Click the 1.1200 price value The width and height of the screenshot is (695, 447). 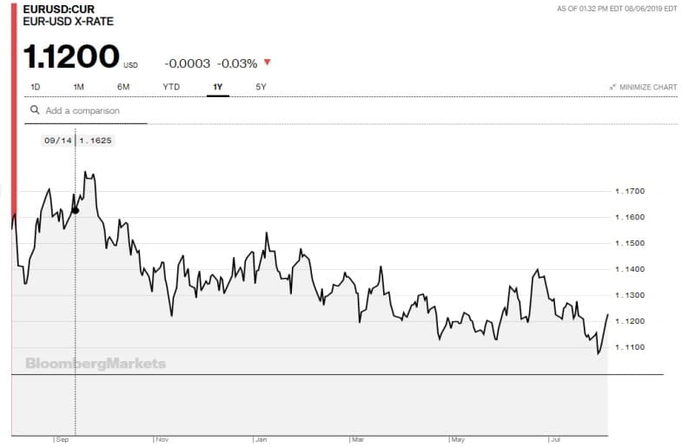pos(71,56)
